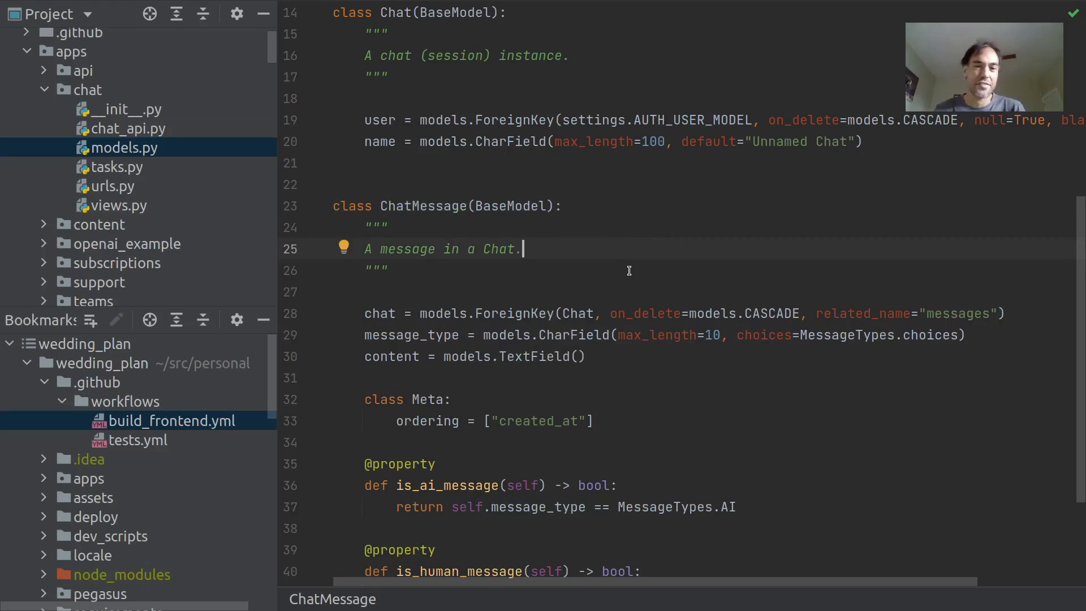The image size is (1086, 611).
Task: Click Expand All icon in Project toolbar
Action: (176, 14)
